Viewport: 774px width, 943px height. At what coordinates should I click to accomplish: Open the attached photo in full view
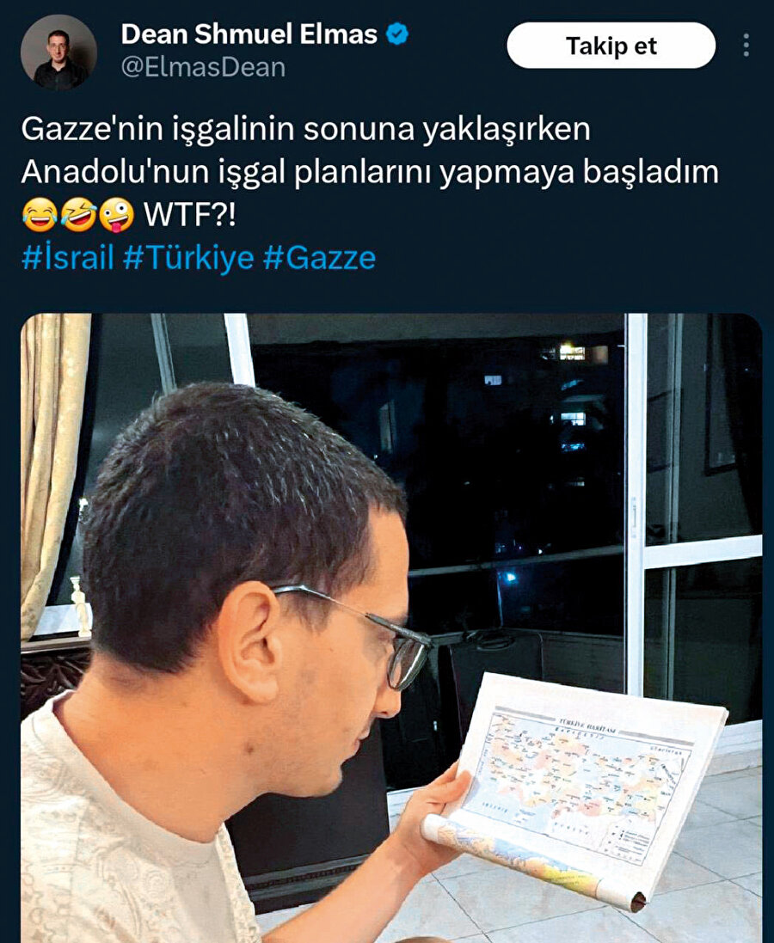pyautogui.click(x=391, y=628)
